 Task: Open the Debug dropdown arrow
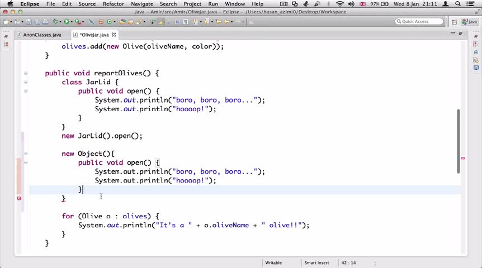[x=60, y=22]
